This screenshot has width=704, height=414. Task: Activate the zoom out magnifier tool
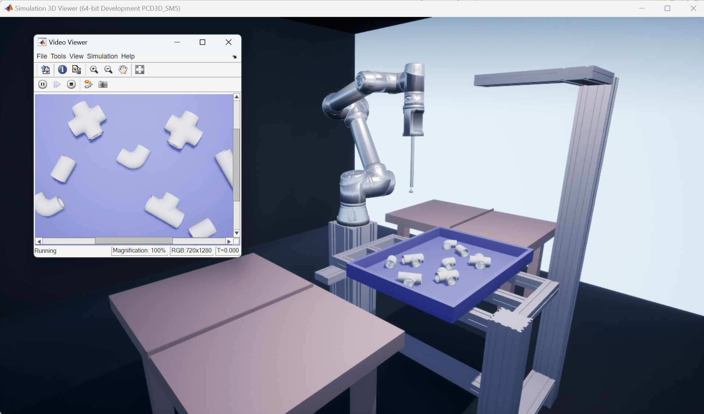[x=108, y=70]
